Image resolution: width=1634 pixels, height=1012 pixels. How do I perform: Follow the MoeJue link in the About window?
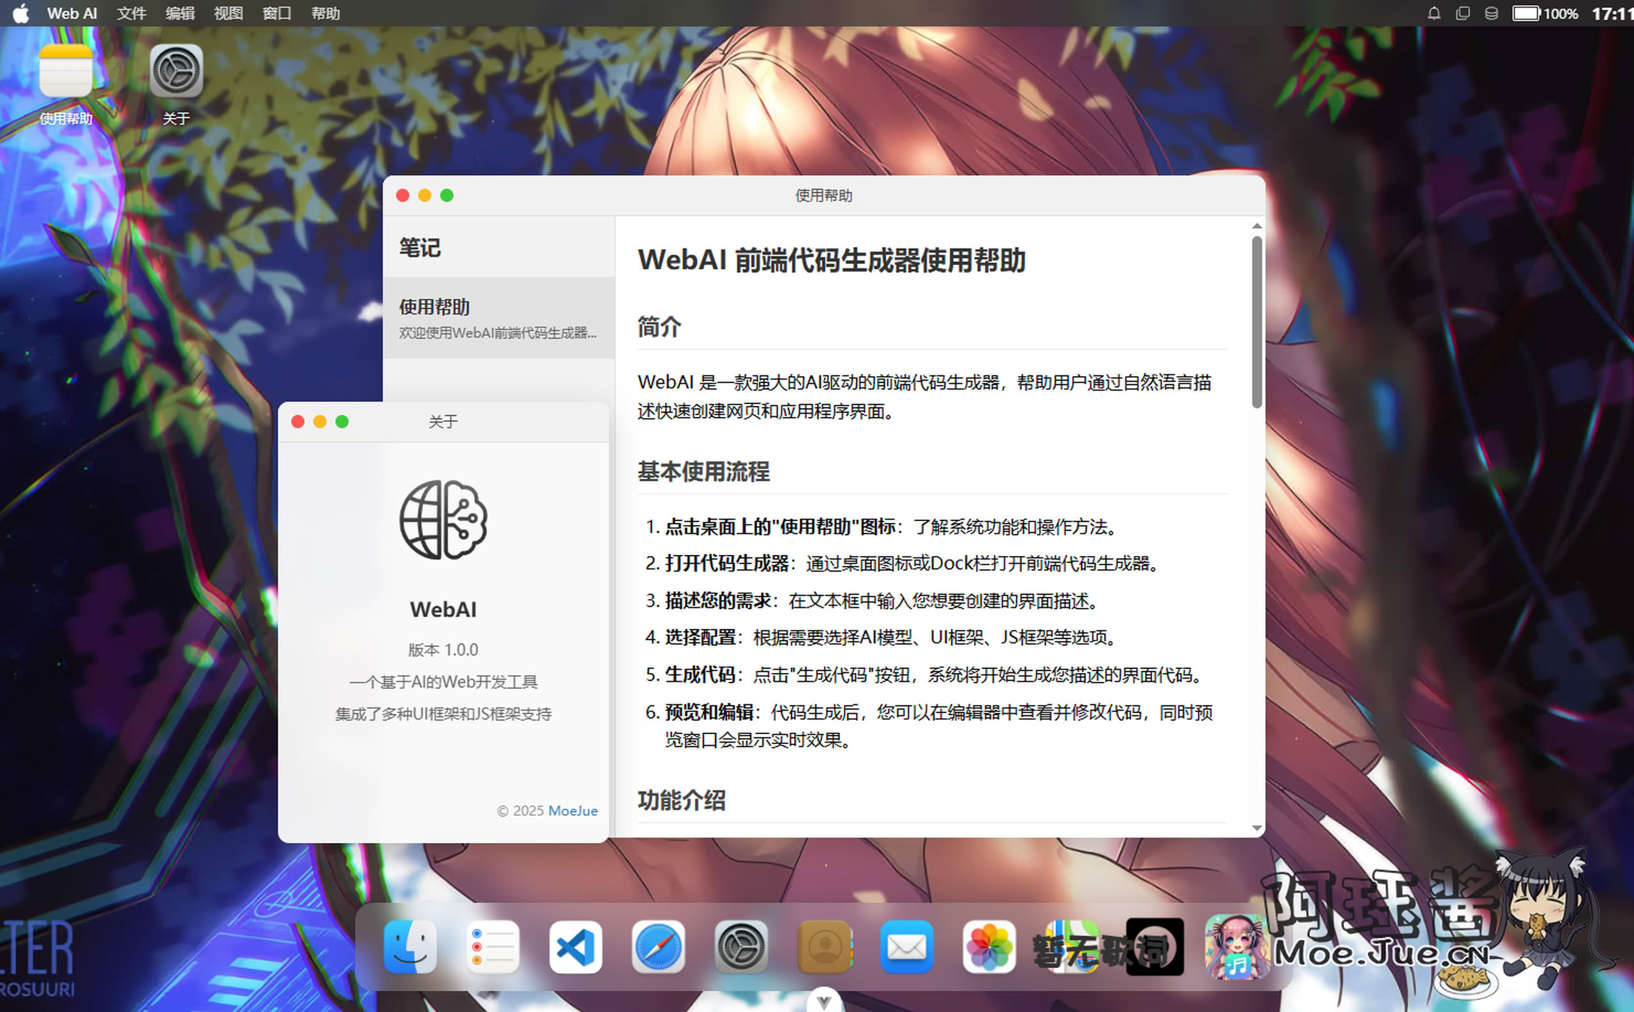[573, 810]
